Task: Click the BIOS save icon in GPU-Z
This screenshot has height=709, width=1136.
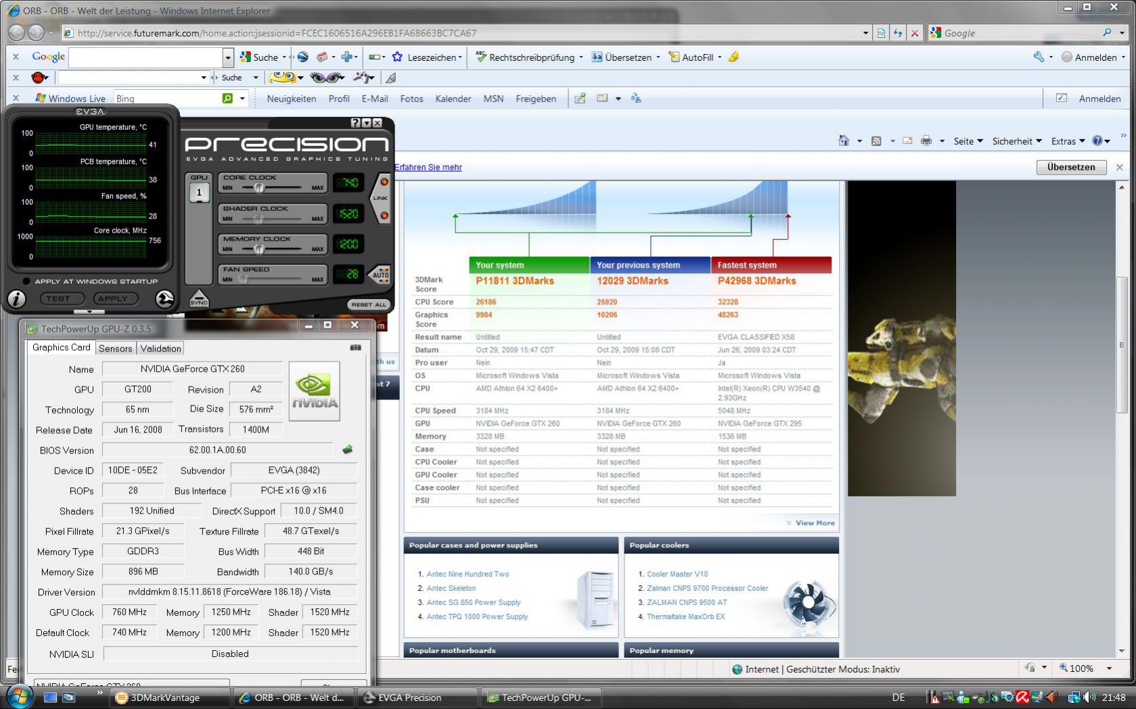Action: 348,449
